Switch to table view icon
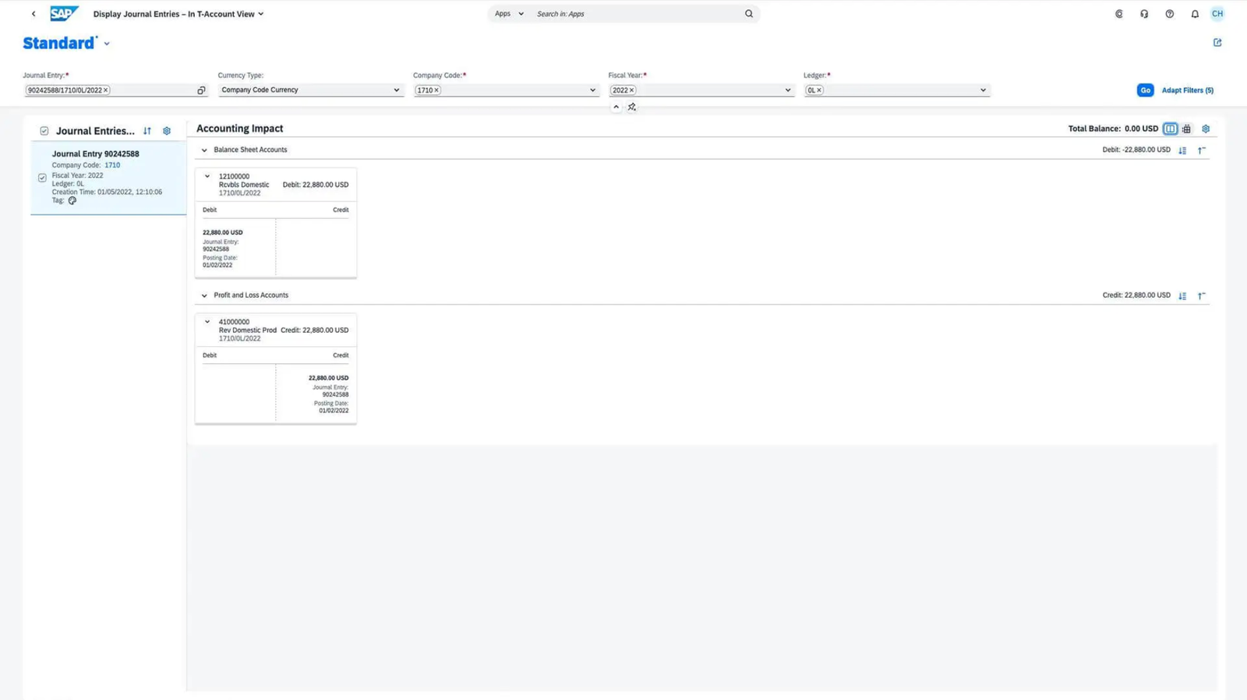This screenshot has height=700, width=1247. [1186, 129]
